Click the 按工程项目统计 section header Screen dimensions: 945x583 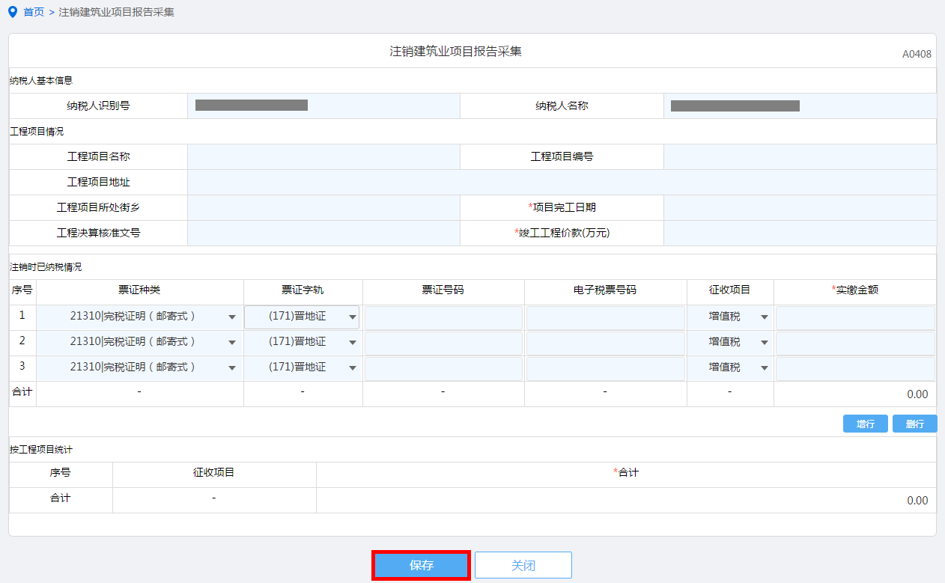(x=40, y=450)
